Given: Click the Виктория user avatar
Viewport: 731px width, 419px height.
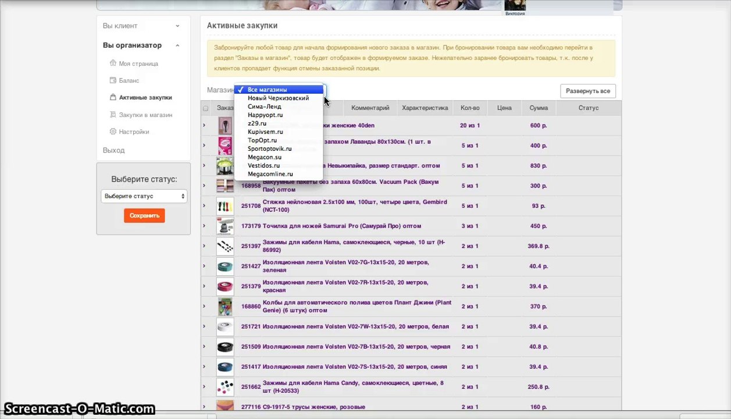Looking at the screenshot, I should [515, 5].
